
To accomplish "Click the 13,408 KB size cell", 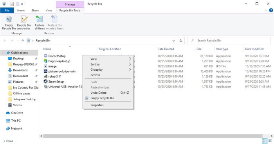I will point(206,71).
